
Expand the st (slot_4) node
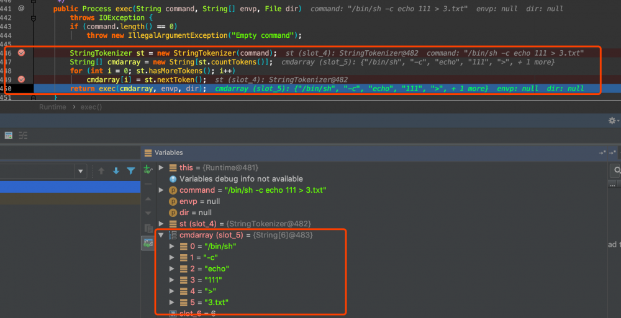coord(161,224)
